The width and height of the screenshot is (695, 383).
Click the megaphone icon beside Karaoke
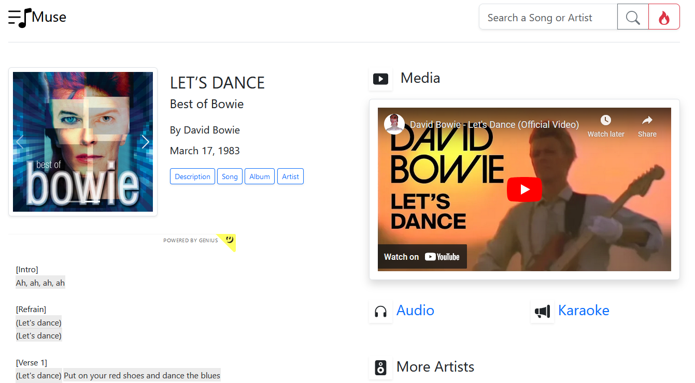542,311
